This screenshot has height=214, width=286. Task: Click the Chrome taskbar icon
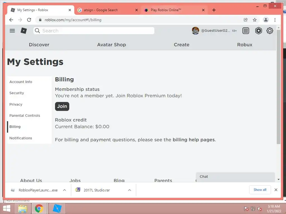coord(39,208)
